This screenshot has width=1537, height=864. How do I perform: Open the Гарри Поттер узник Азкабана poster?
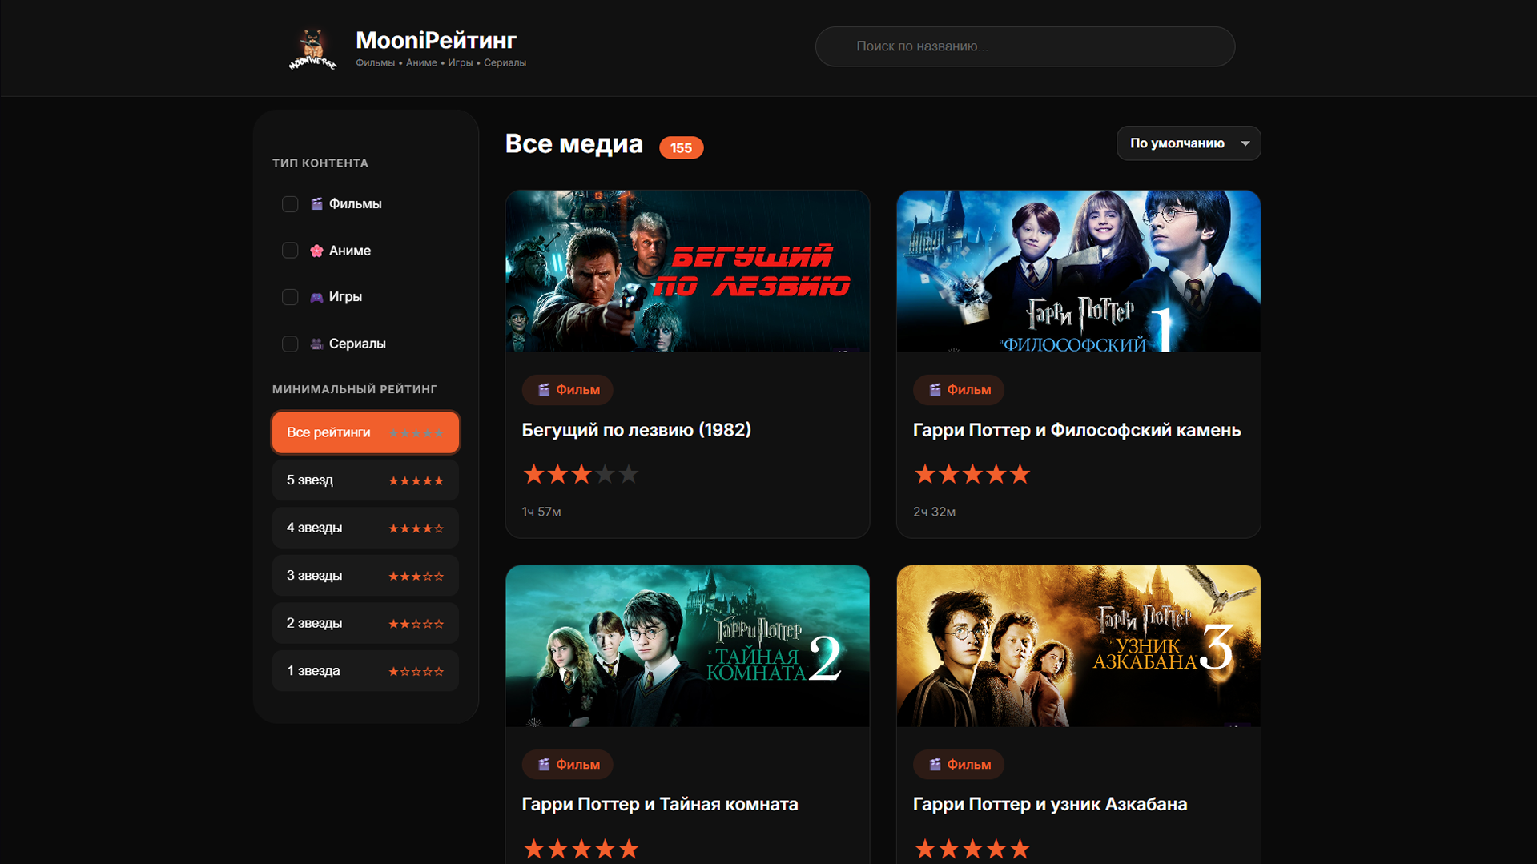(x=1078, y=646)
